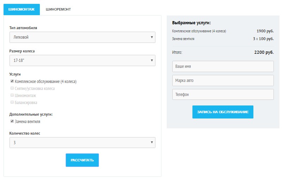Open the Количество колес dropdown
This screenshot has height=180, width=283.
point(82,142)
